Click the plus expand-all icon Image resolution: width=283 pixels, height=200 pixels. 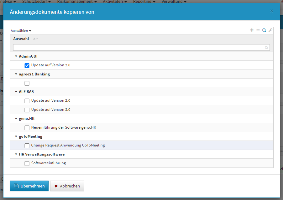(x=252, y=30)
